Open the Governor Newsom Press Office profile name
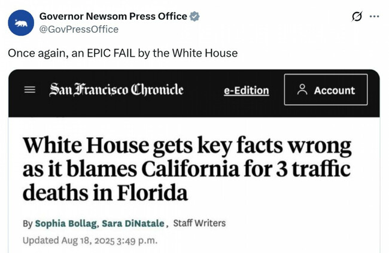This screenshot has height=253, width=389. tap(113, 16)
